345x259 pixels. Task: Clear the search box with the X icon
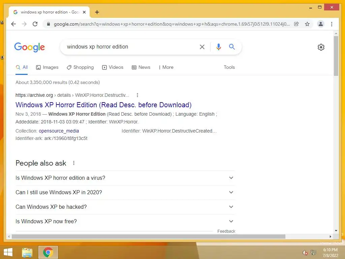(202, 47)
